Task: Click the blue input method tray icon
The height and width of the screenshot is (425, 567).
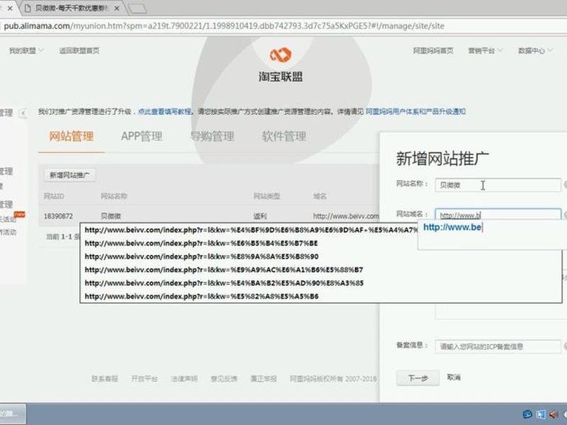Action: click(x=528, y=414)
